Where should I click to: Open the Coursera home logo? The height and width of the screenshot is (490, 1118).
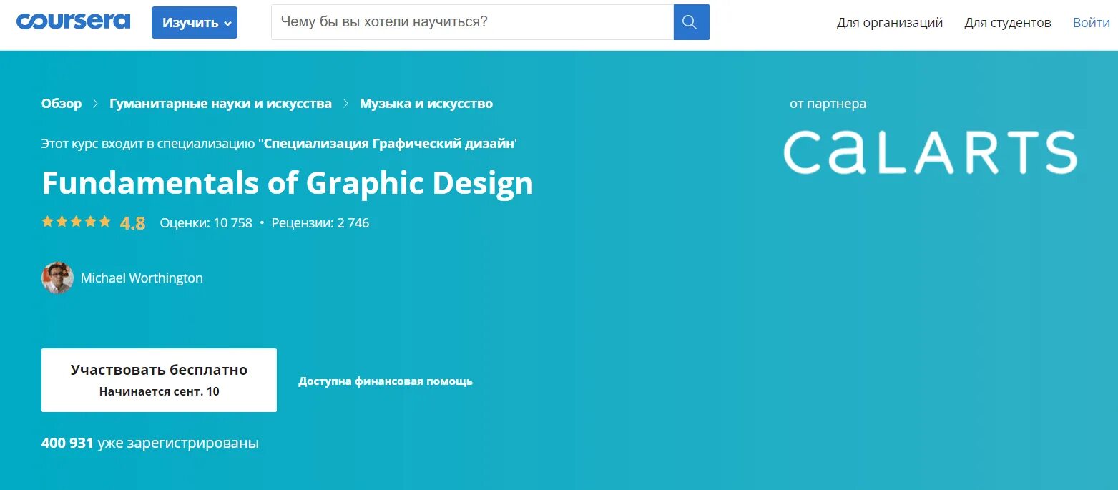(x=73, y=21)
